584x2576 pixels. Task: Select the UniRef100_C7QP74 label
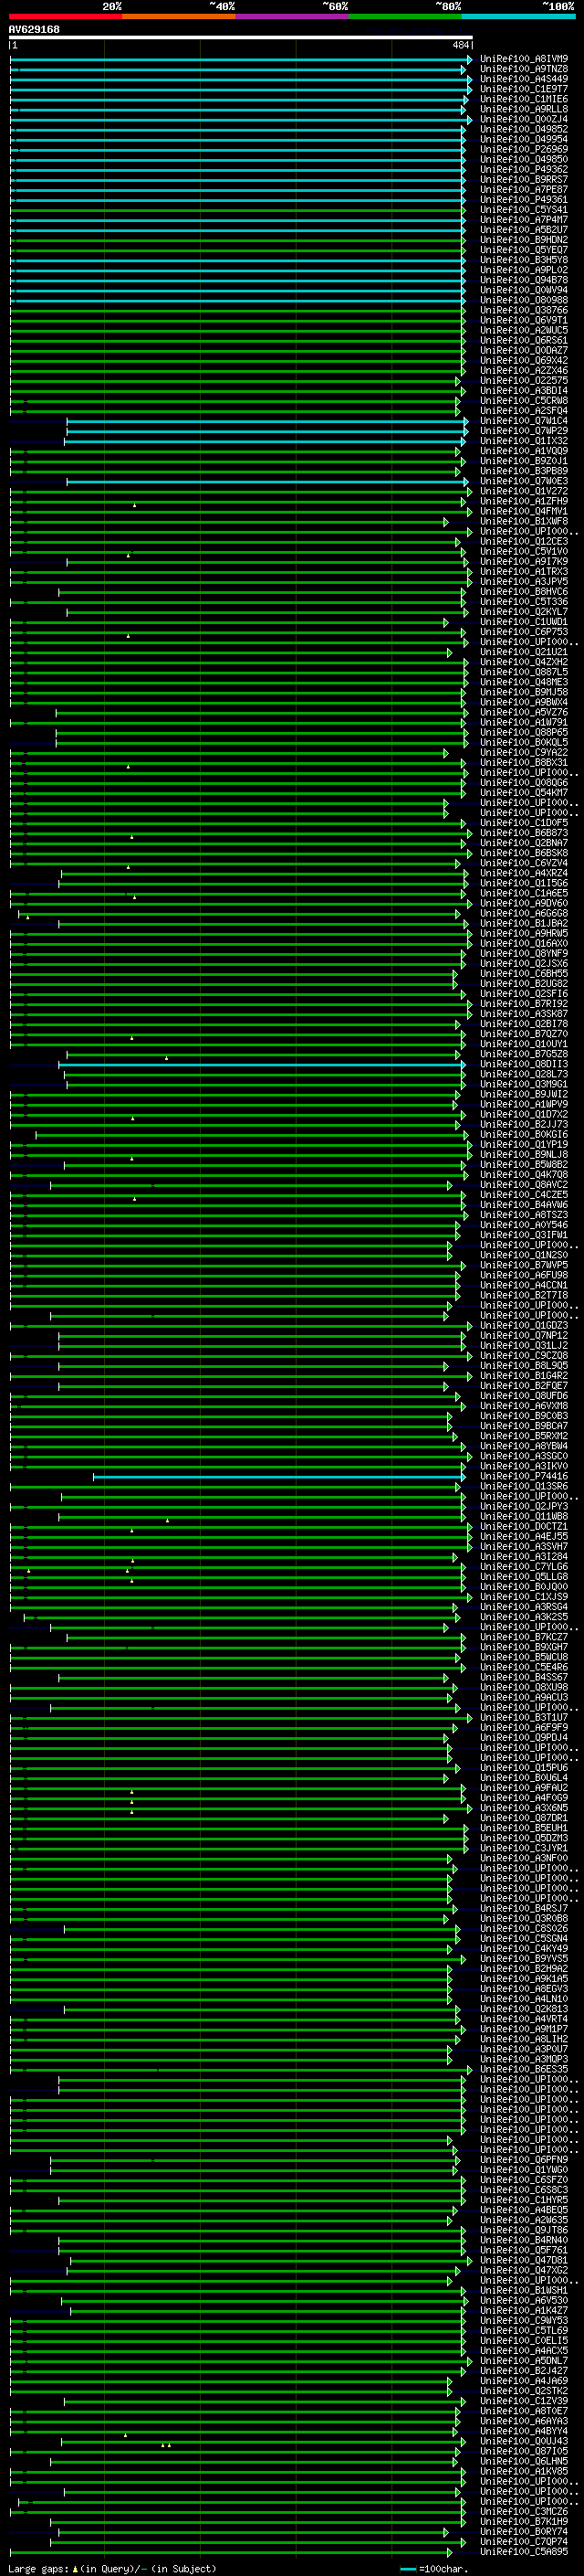[x=524, y=2541]
